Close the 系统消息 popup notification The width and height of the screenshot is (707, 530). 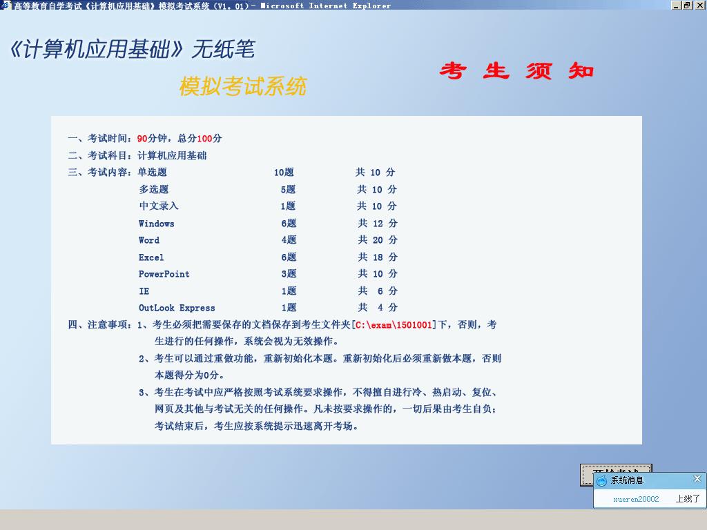697,479
